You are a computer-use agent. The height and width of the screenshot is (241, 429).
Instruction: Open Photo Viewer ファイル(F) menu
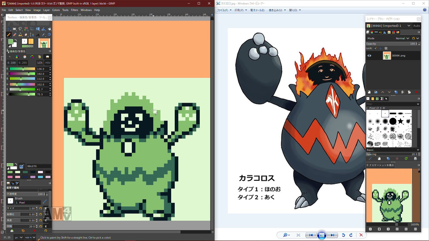tap(224, 10)
